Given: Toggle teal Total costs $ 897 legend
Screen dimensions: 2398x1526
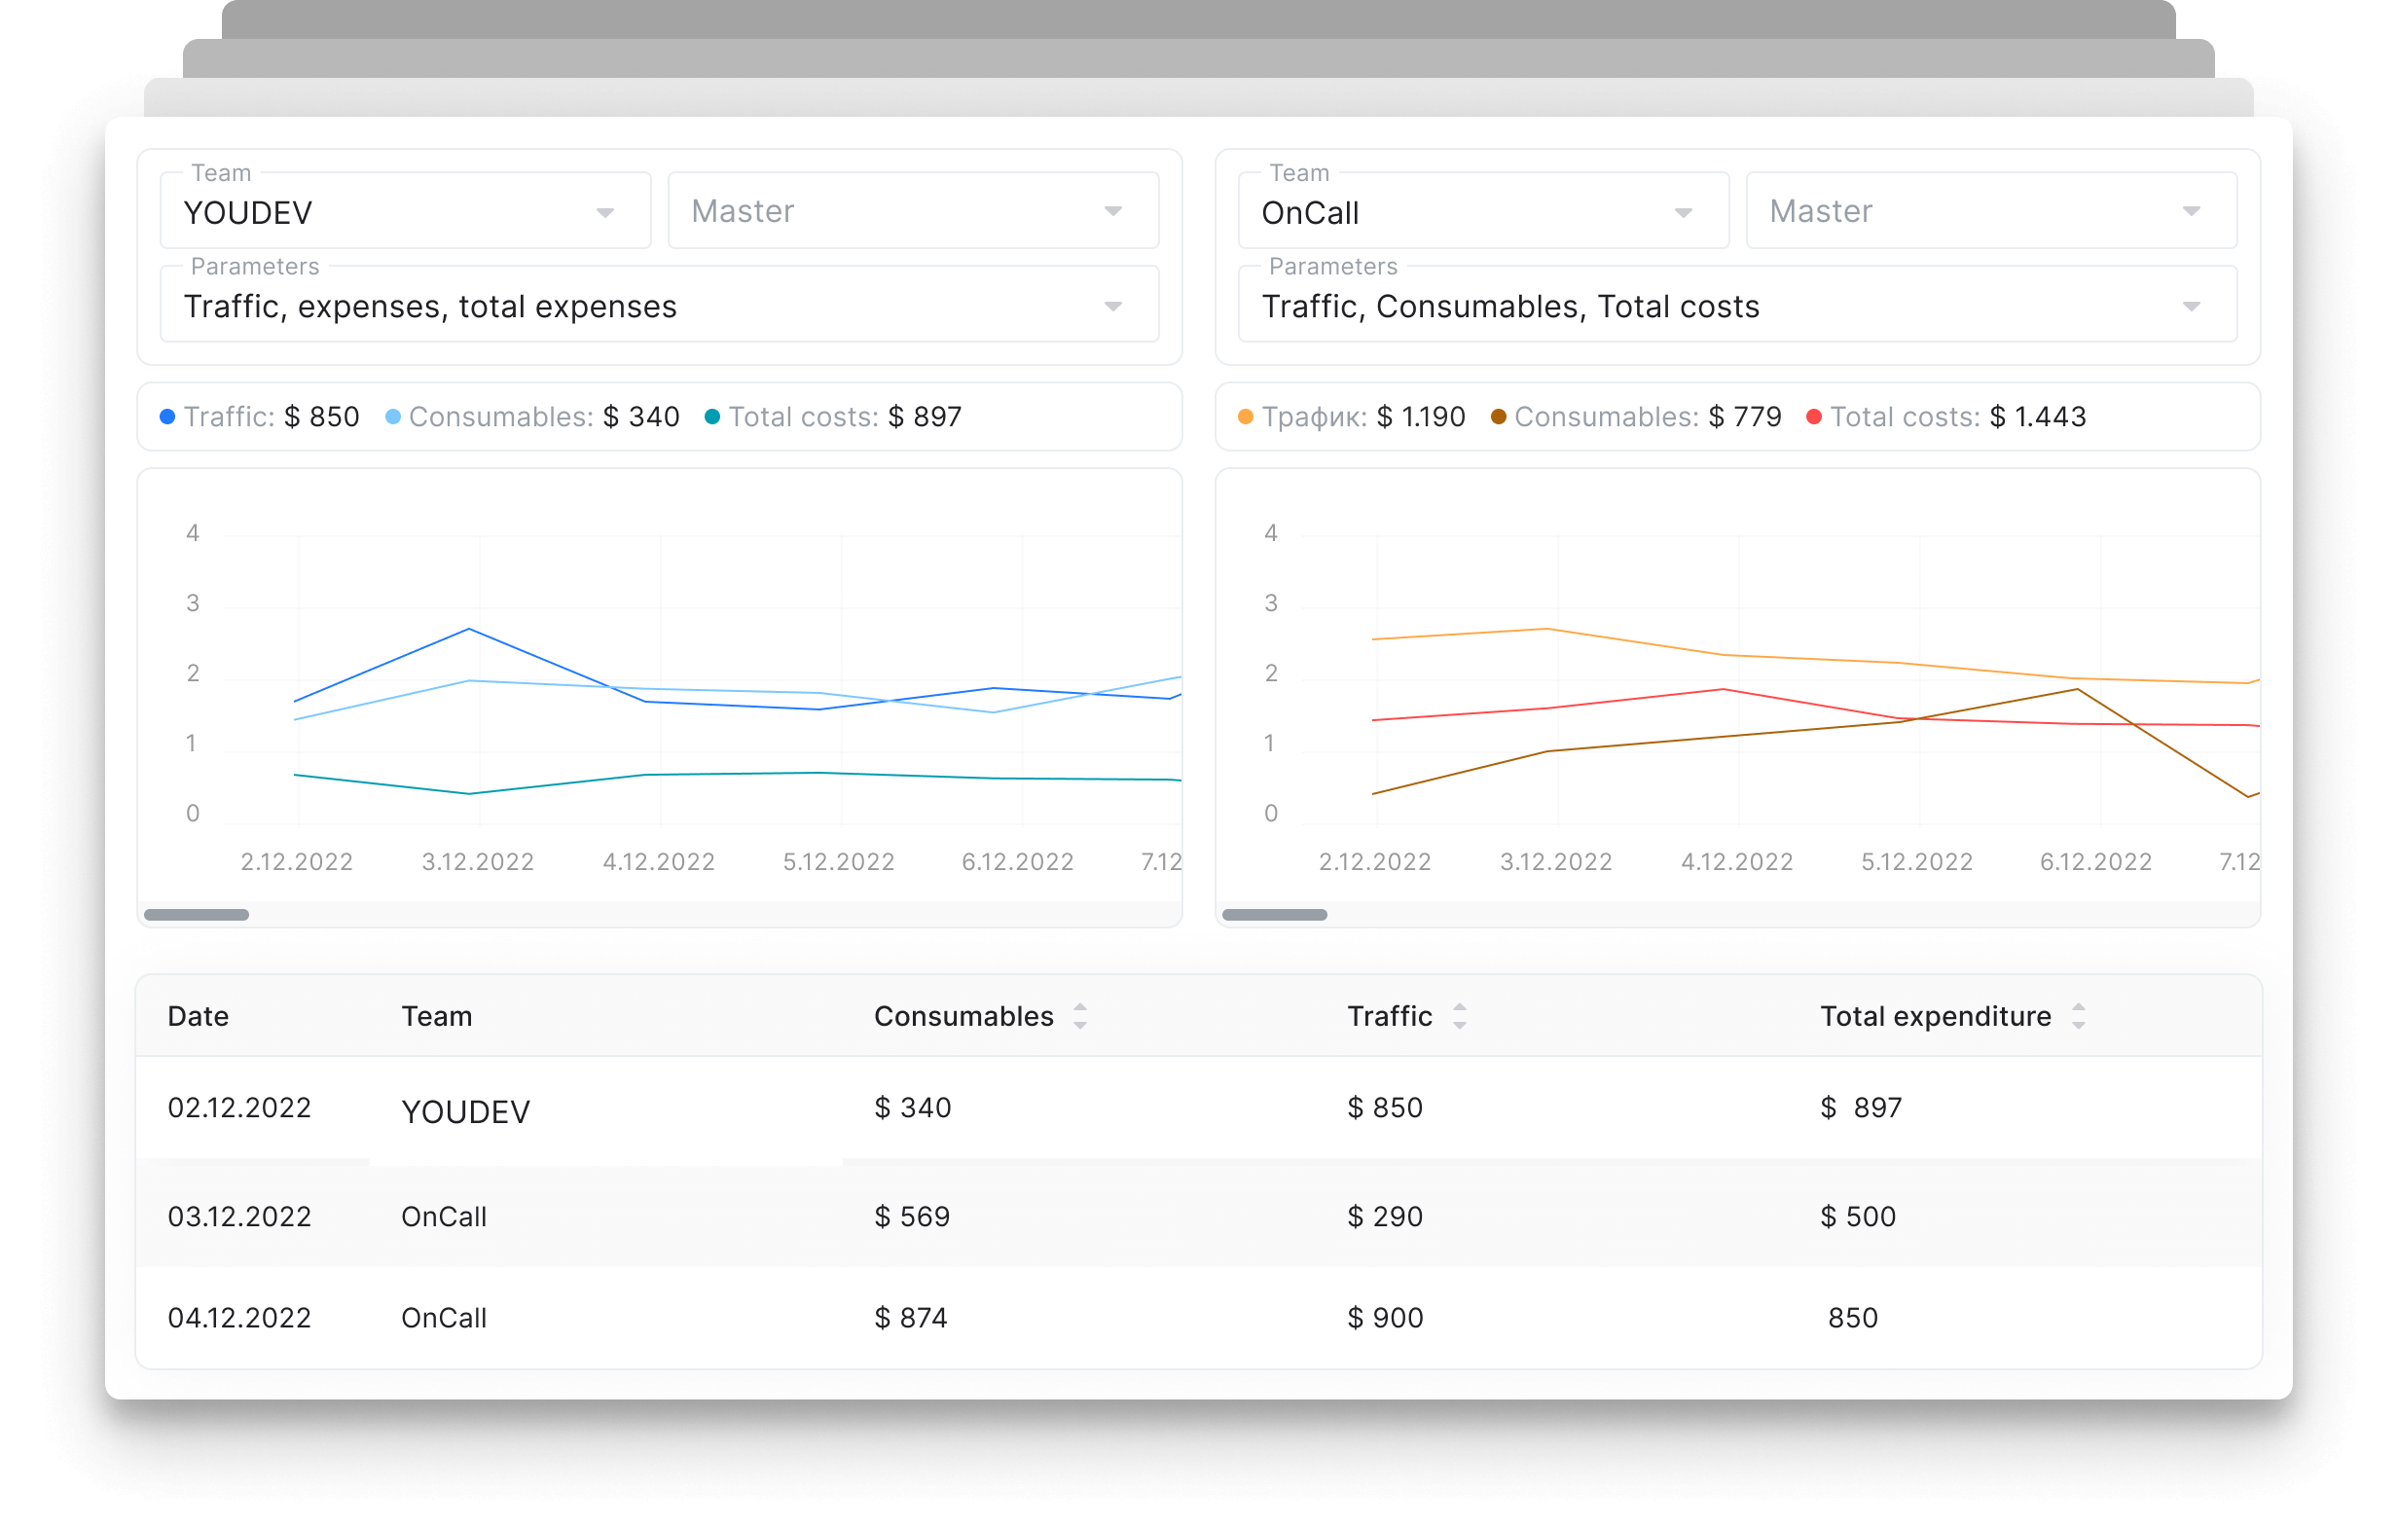Looking at the screenshot, I should [x=712, y=417].
